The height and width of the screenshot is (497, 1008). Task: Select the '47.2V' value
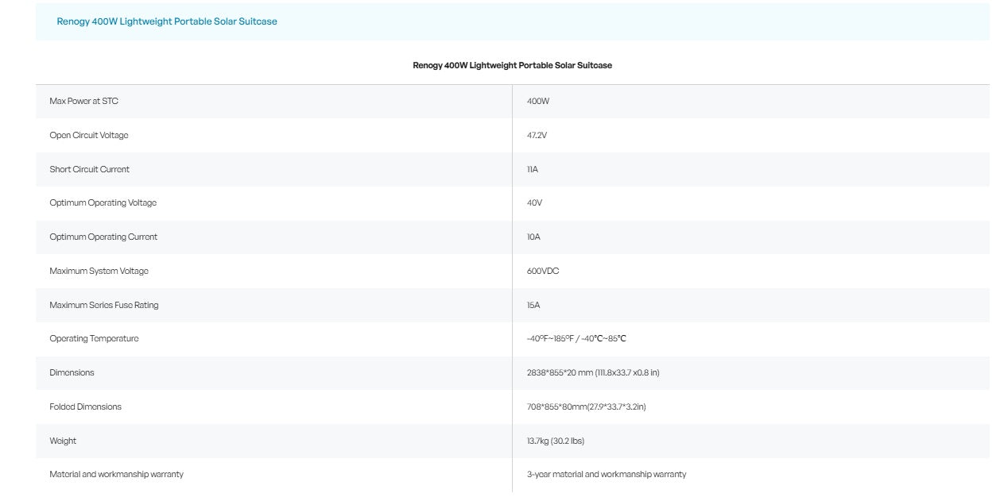click(x=537, y=135)
